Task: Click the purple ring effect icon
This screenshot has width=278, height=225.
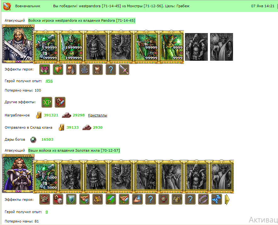Action: 203,199
